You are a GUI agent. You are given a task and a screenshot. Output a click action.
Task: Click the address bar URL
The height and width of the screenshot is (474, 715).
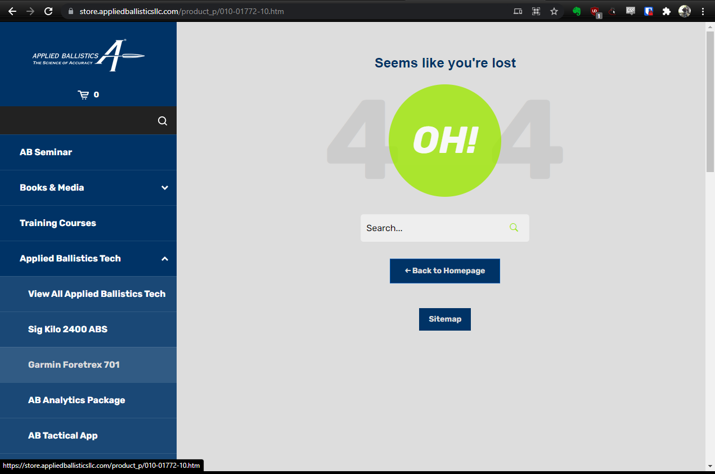click(182, 11)
